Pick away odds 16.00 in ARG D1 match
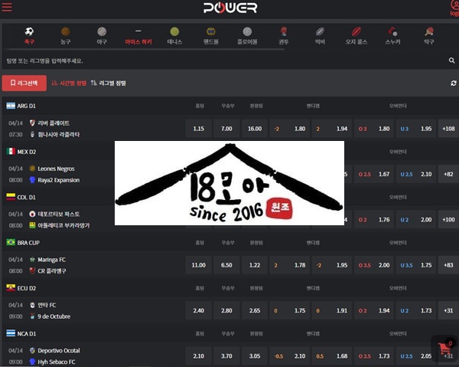The width and height of the screenshot is (459, 367). (x=255, y=129)
